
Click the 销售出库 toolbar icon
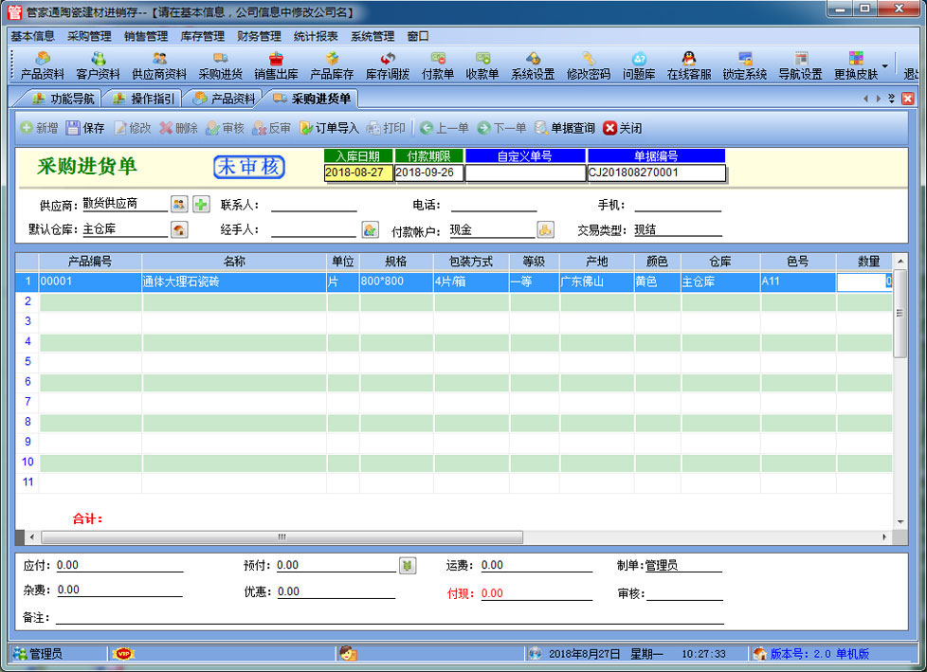tap(276, 65)
